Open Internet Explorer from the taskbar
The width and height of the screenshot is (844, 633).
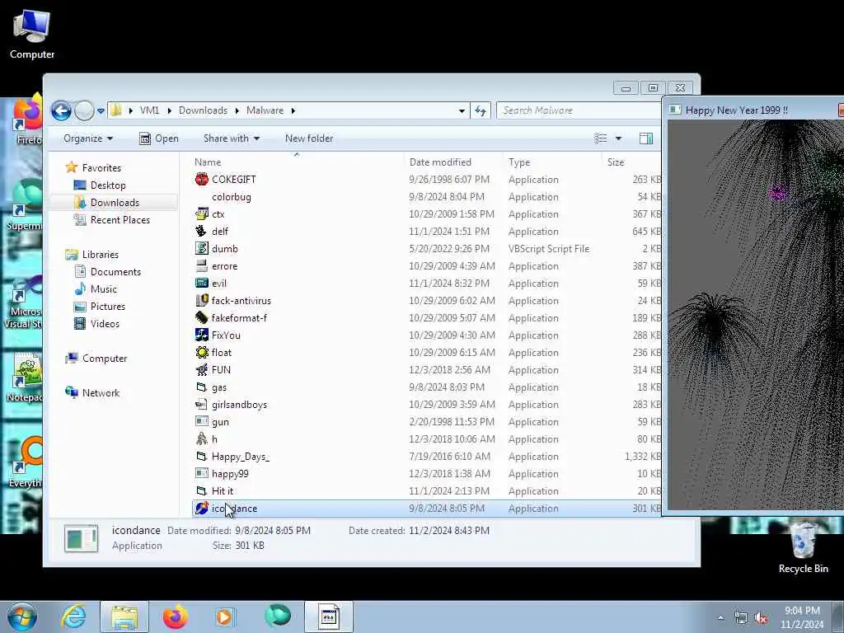[73, 617]
